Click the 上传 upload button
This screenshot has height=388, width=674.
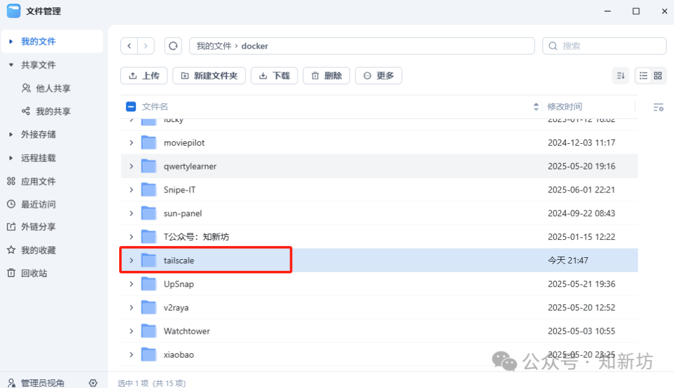coord(144,75)
